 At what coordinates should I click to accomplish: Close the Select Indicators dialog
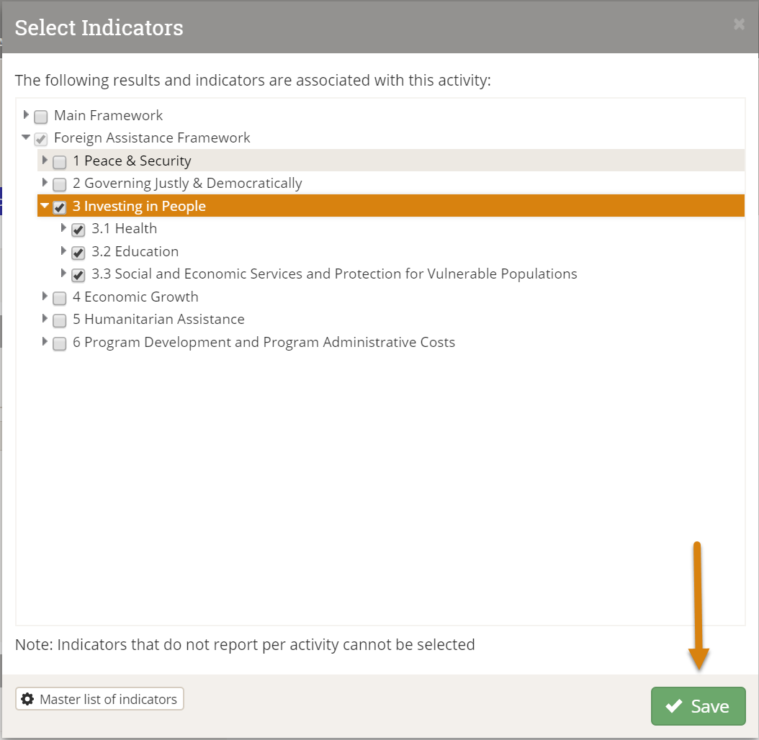[x=739, y=24]
